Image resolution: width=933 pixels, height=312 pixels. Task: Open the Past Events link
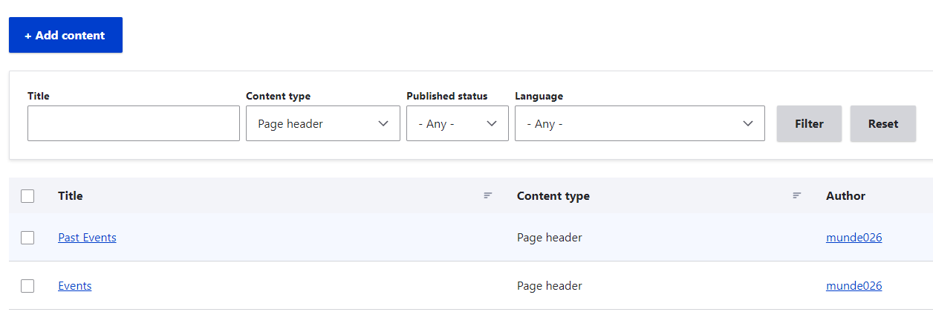pos(87,238)
